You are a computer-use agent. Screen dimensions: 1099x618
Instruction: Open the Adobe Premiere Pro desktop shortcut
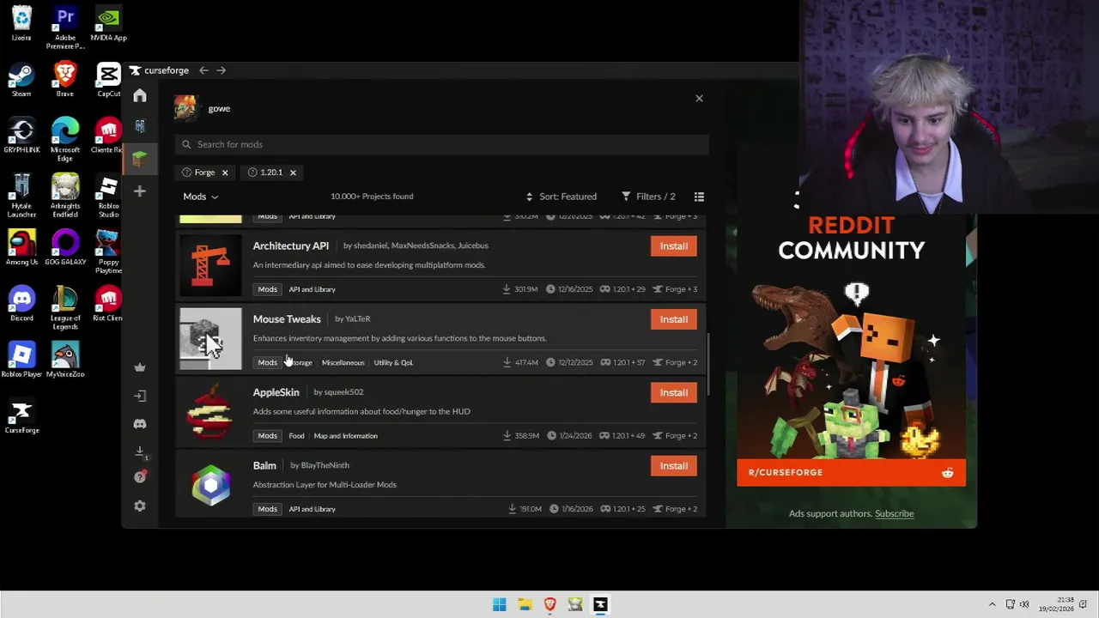point(65,27)
